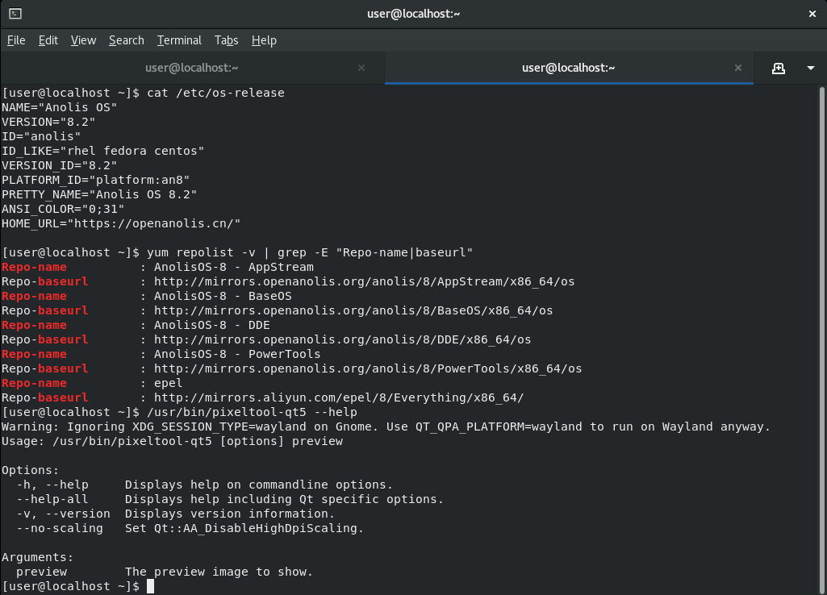
Task: Open a new terminal tab
Action: pyautogui.click(x=778, y=69)
